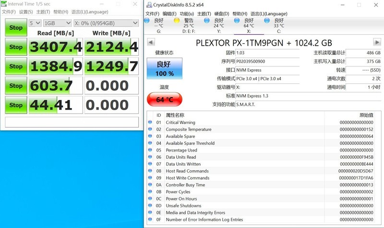Open the test count dropdown showing 5

pos(35,23)
